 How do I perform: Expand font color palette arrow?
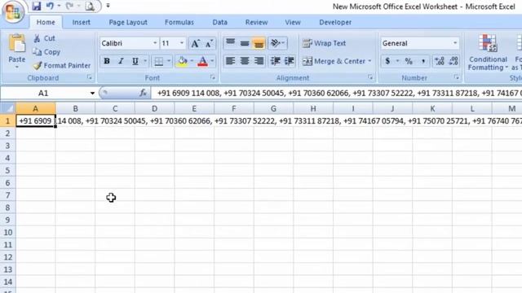212,61
